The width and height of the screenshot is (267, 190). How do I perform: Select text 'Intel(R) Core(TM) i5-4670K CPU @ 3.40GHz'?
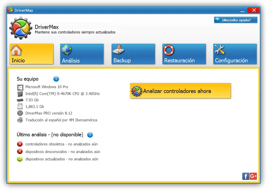pos(63,94)
